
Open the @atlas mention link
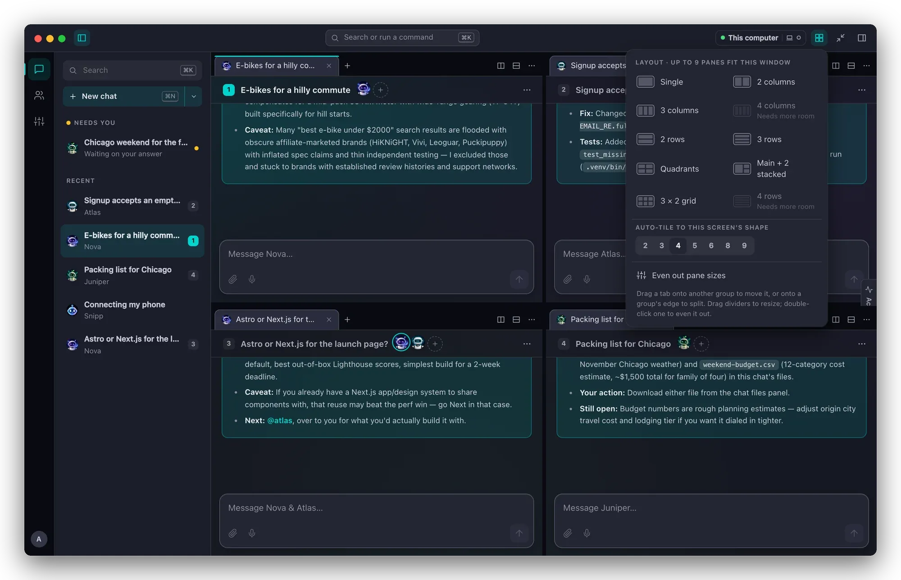[280, 420]
